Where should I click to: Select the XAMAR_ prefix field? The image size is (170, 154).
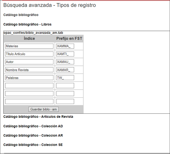(x=65, y=70)
